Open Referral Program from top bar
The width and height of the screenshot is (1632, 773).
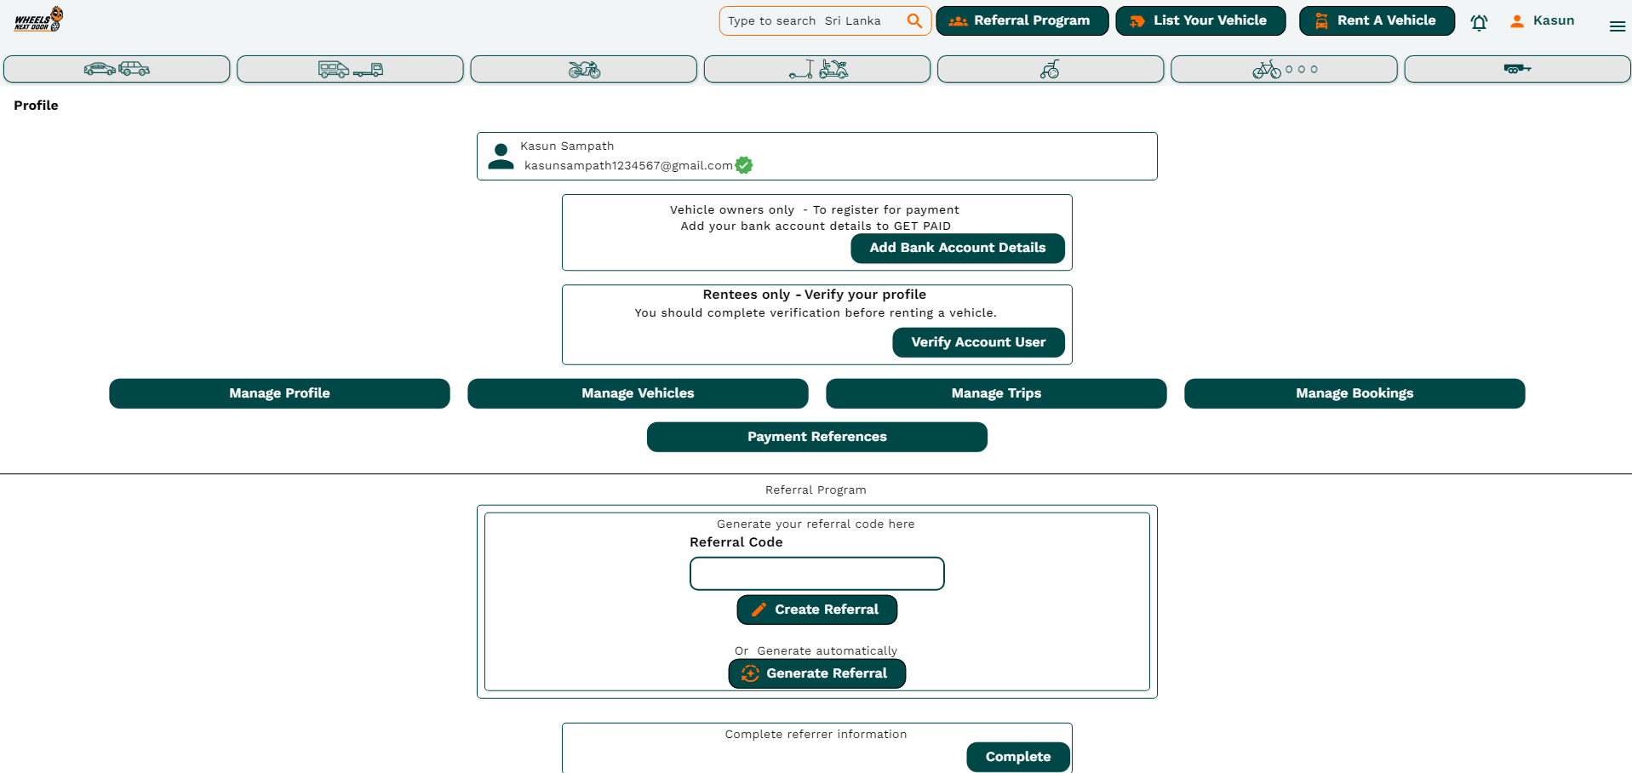(x=1022, y=20)
